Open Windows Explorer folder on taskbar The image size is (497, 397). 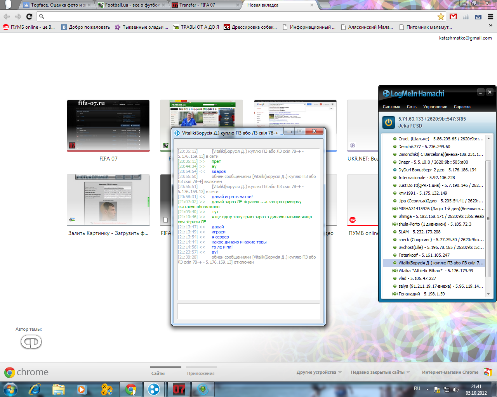59,389
